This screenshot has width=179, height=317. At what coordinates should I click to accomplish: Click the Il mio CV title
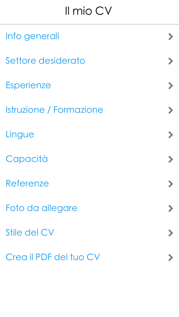[88, 11]
